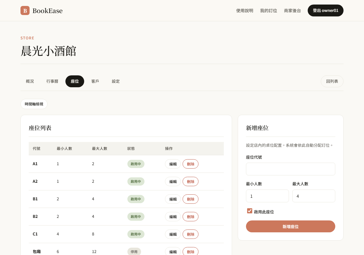Click the max value 8 for C1

tap(93, 234)
